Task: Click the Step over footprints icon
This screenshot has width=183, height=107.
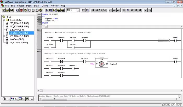Action: (25, 10)
